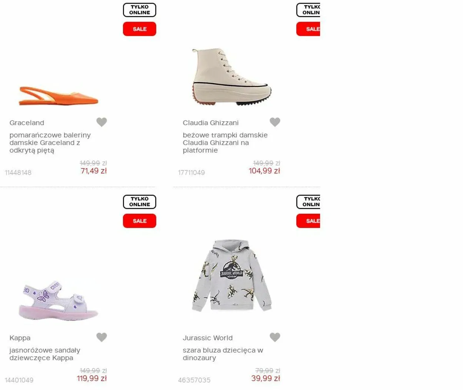Open the beige platform sneaker image
Image resolution: width=463 pixels, height=390 pixels.
(x=232, y=77)
